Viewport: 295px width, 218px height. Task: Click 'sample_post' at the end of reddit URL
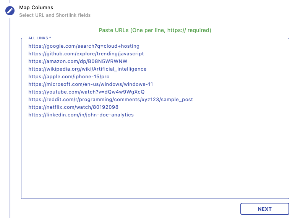pyautogui.click(x=179, y=100)
